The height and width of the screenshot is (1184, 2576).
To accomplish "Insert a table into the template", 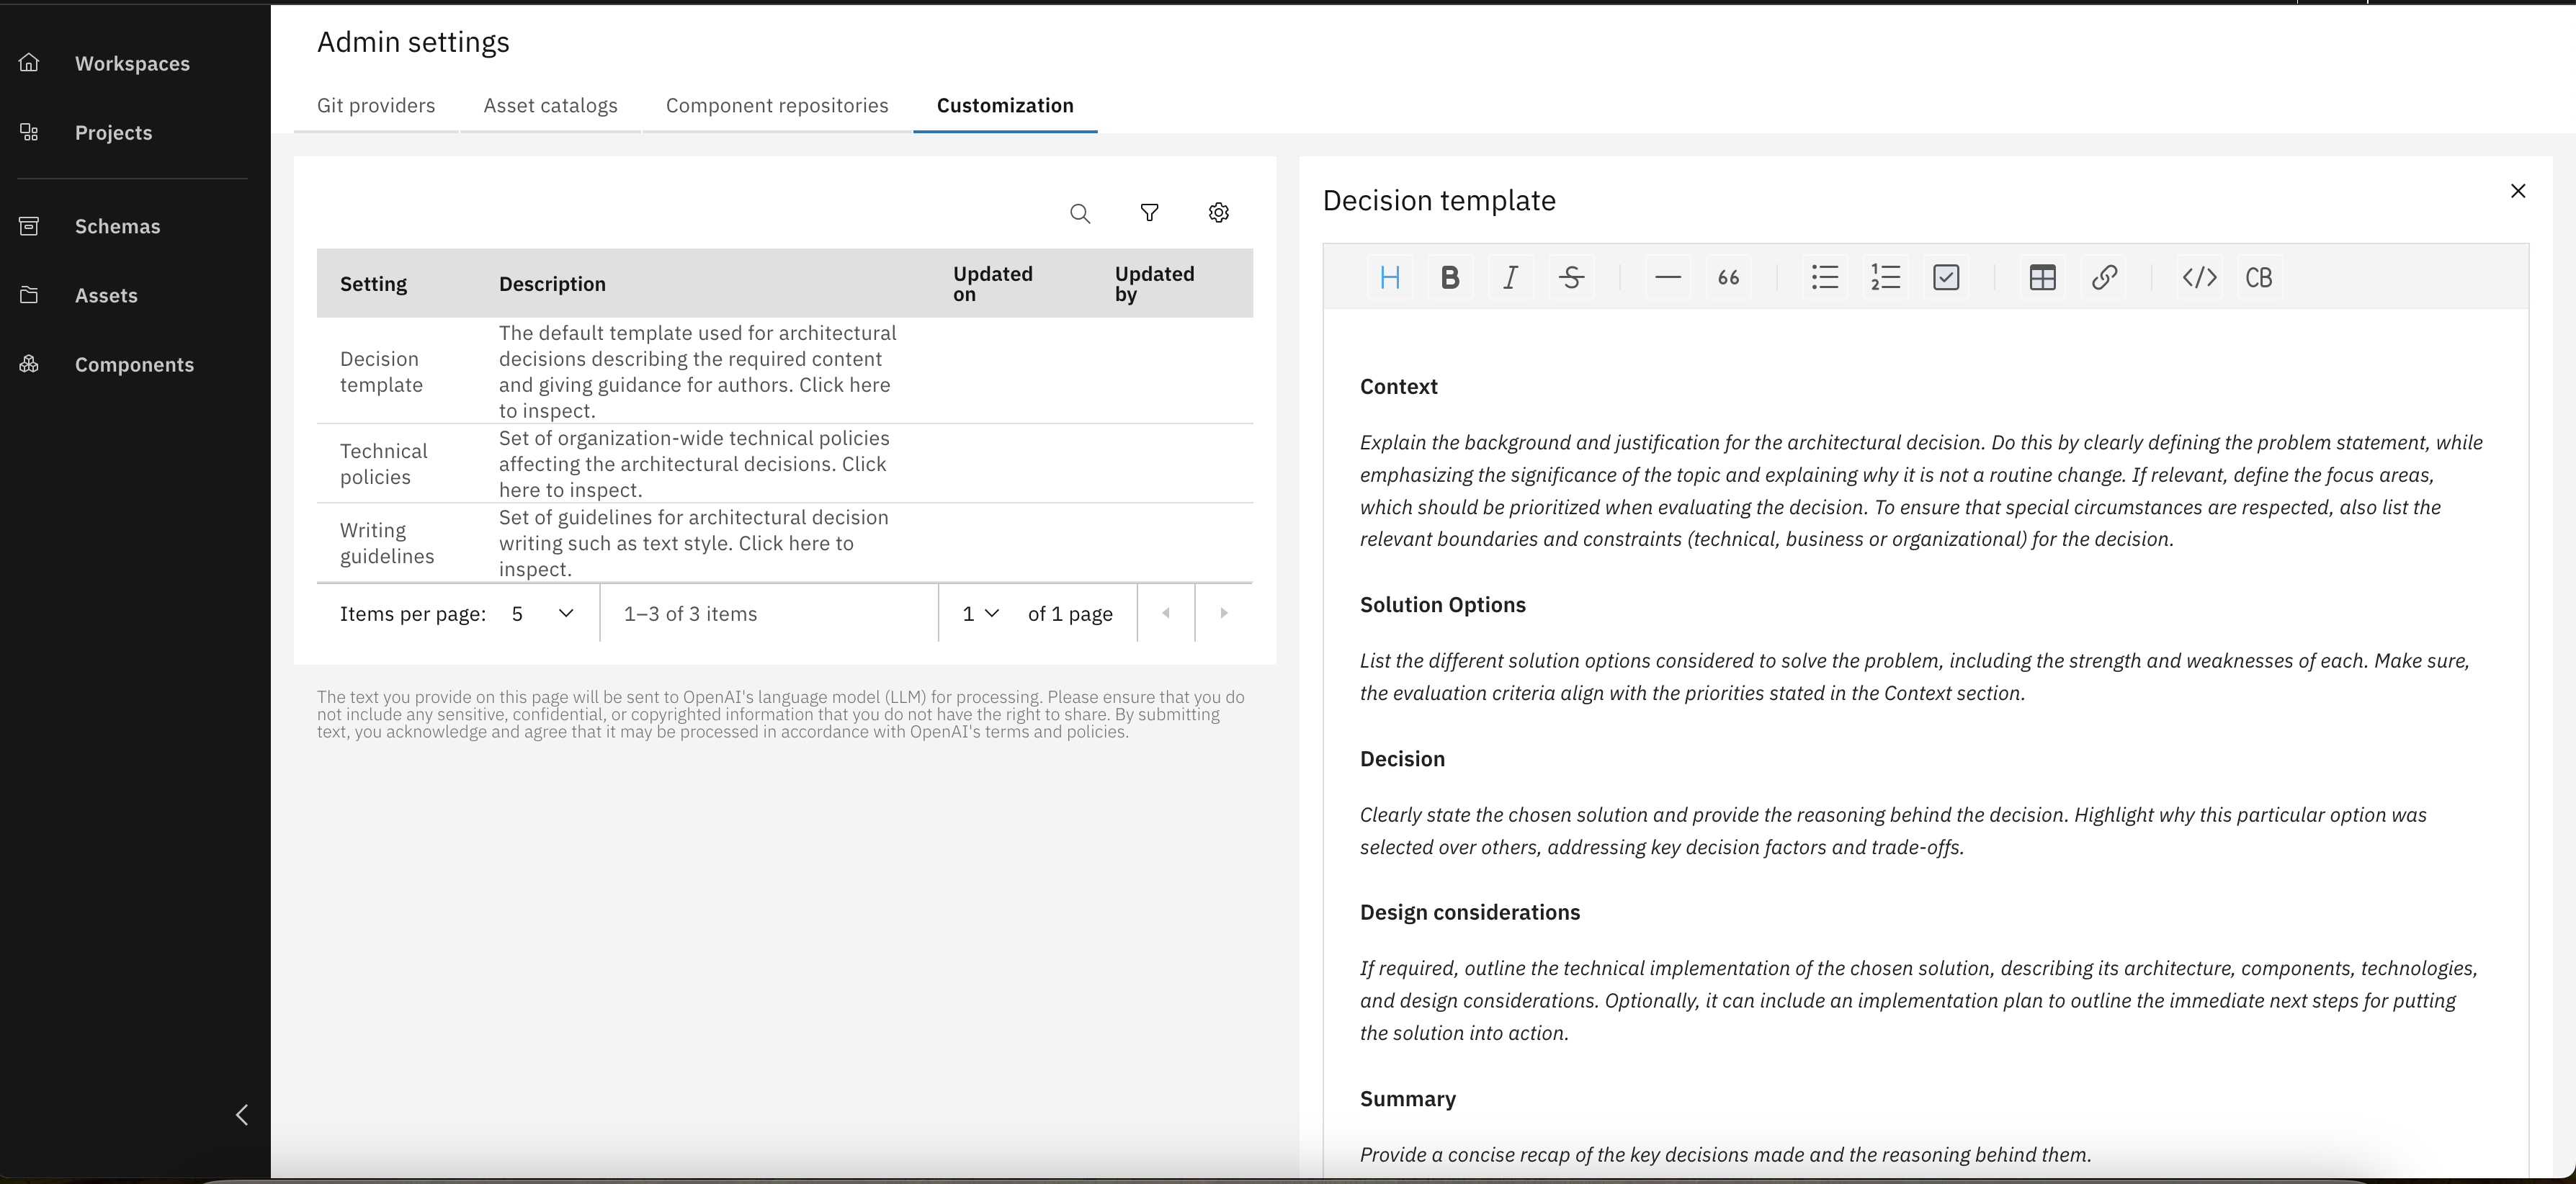I will click(2042, 277).
